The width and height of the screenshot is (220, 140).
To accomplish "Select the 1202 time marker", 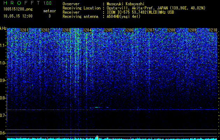I will tap(45, 30).
